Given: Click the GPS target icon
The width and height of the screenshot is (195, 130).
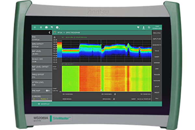Looking at the screenshot, I should coord(149,27).
